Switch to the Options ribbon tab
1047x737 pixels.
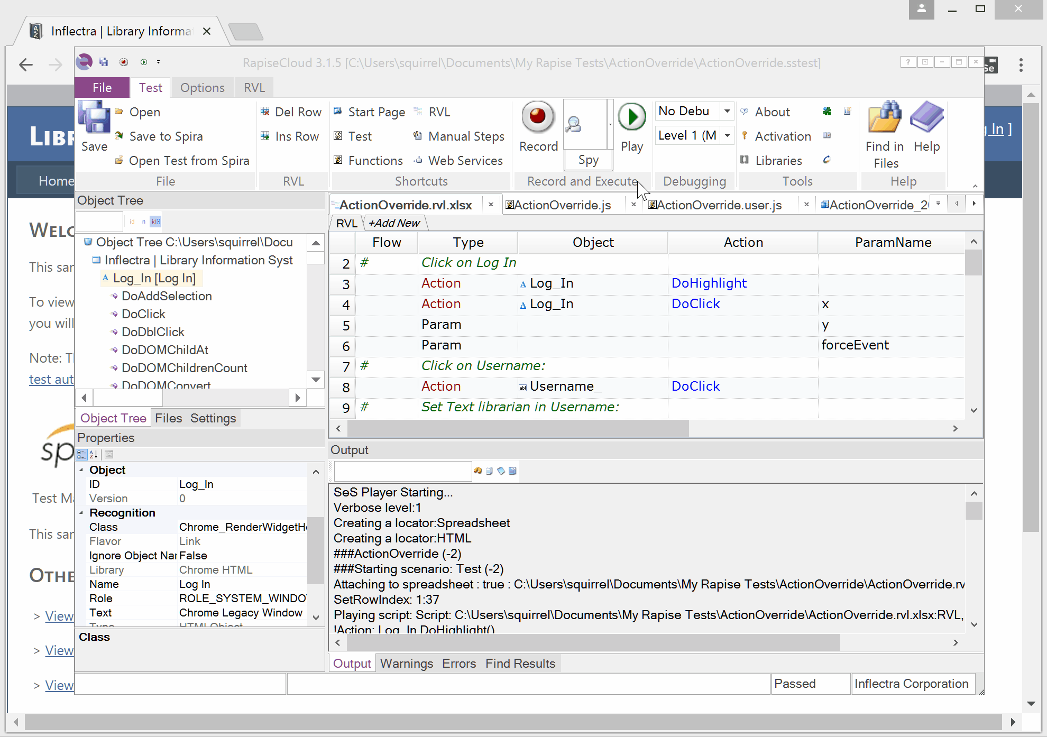(x=202, y=88)
